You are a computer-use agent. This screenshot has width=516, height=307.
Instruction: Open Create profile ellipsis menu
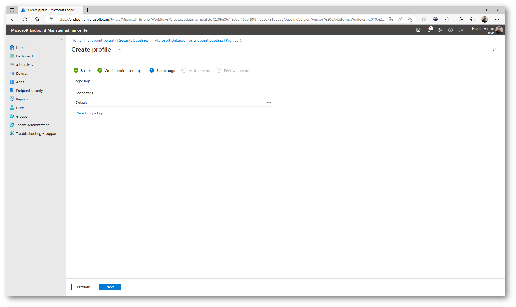pyautogui.click(x=119, y=49)
